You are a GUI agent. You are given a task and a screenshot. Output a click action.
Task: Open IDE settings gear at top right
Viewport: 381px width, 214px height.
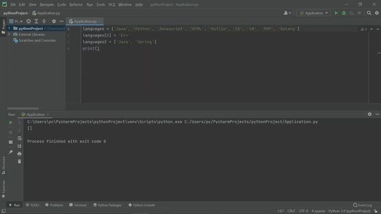[x=377, y=13]
